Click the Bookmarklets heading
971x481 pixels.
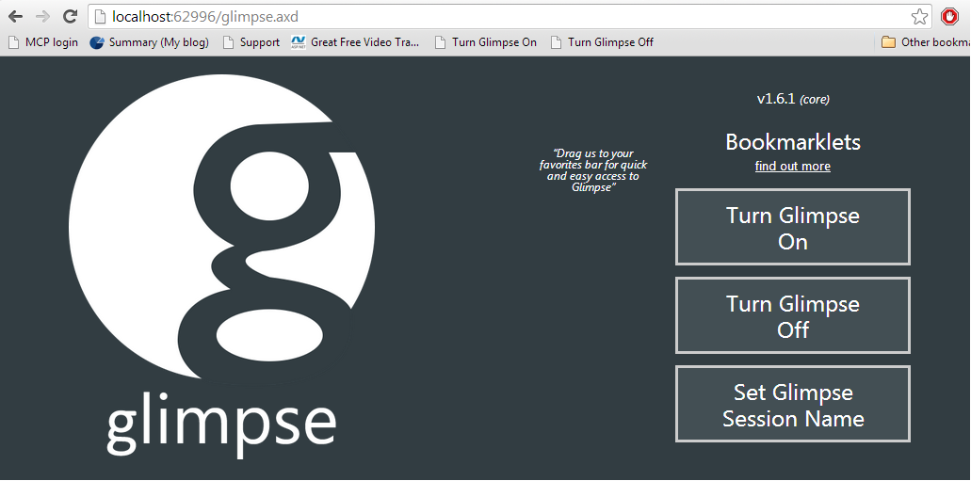coord(793,142)
